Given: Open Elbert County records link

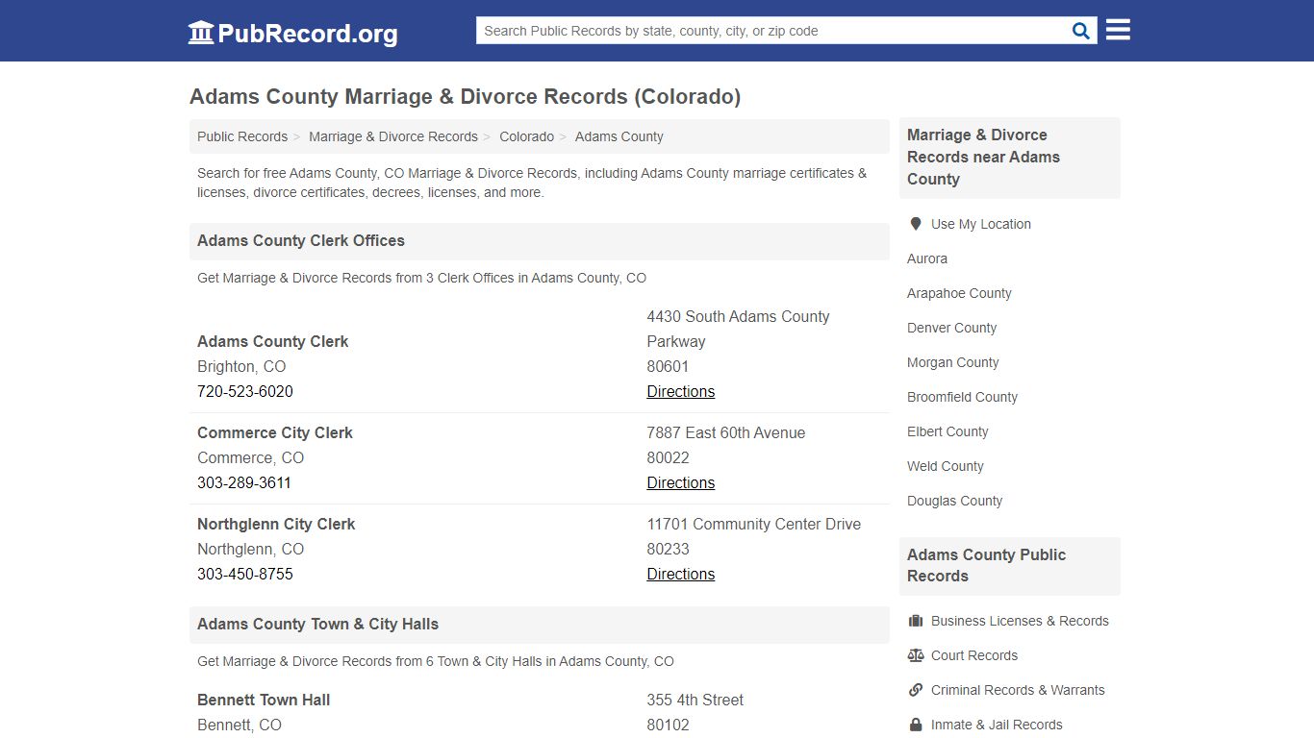Looking at the screenshot, I should [x=948, y=431].
